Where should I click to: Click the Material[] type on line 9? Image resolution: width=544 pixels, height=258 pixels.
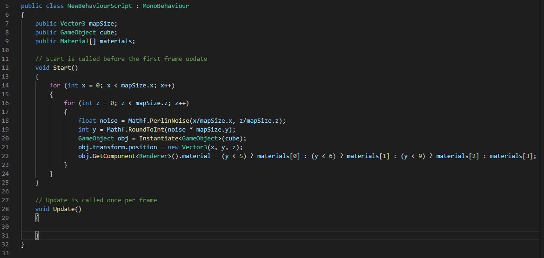pyautogui.click(x=78, y=41)
